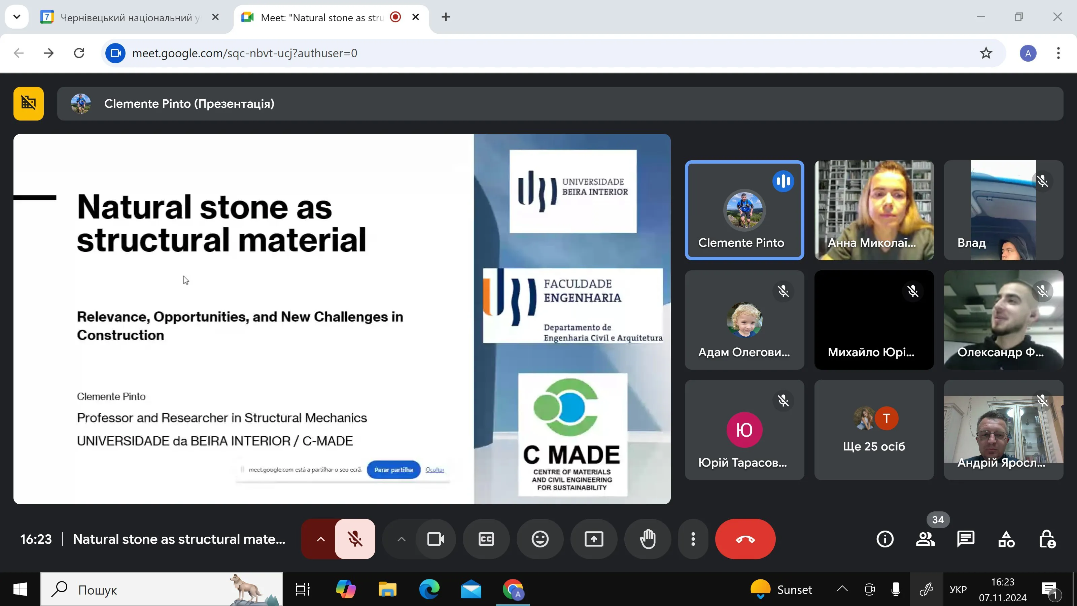
Task: Open host controls lock icon
Action: (1047, 539)
